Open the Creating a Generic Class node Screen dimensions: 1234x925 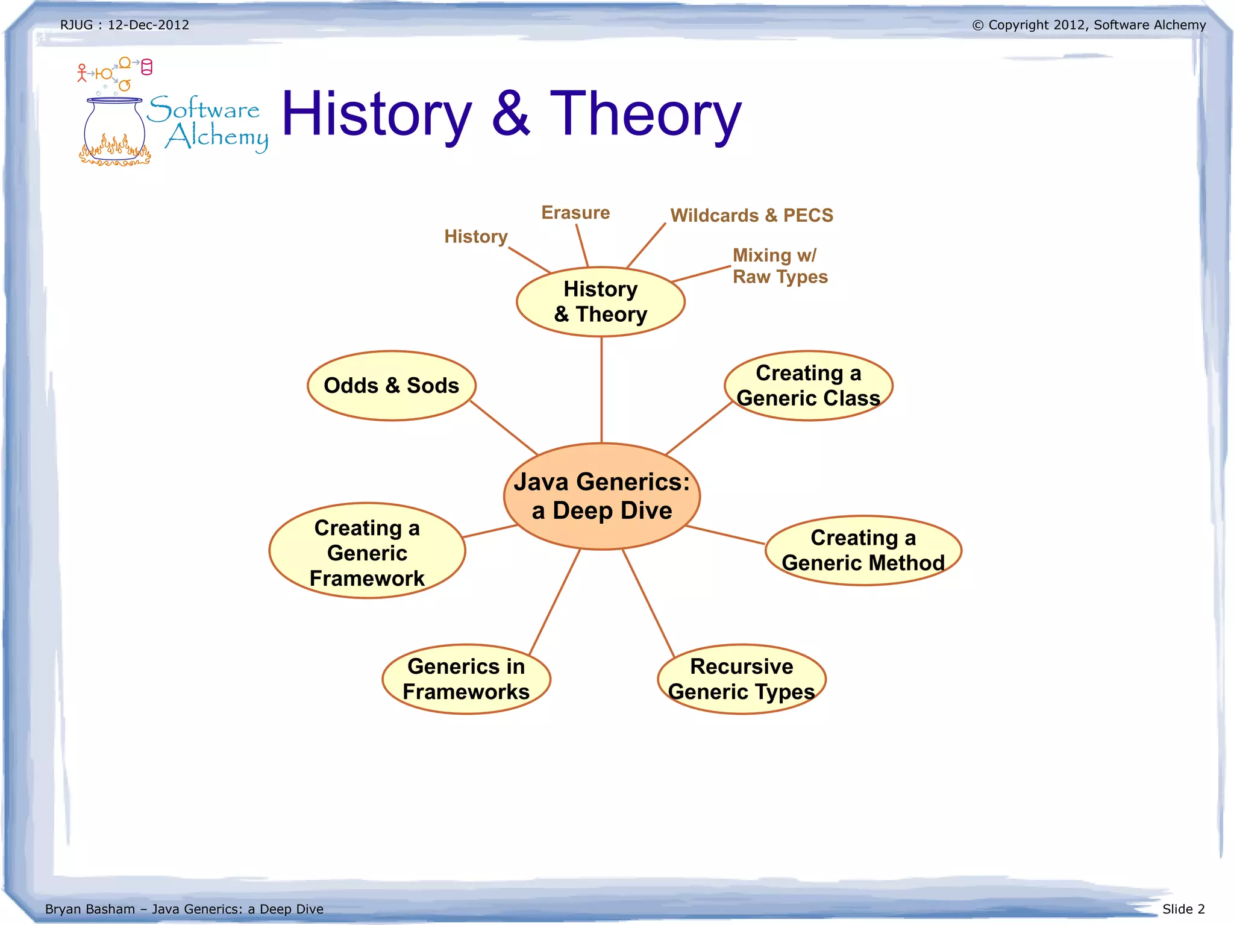point(808,386)
